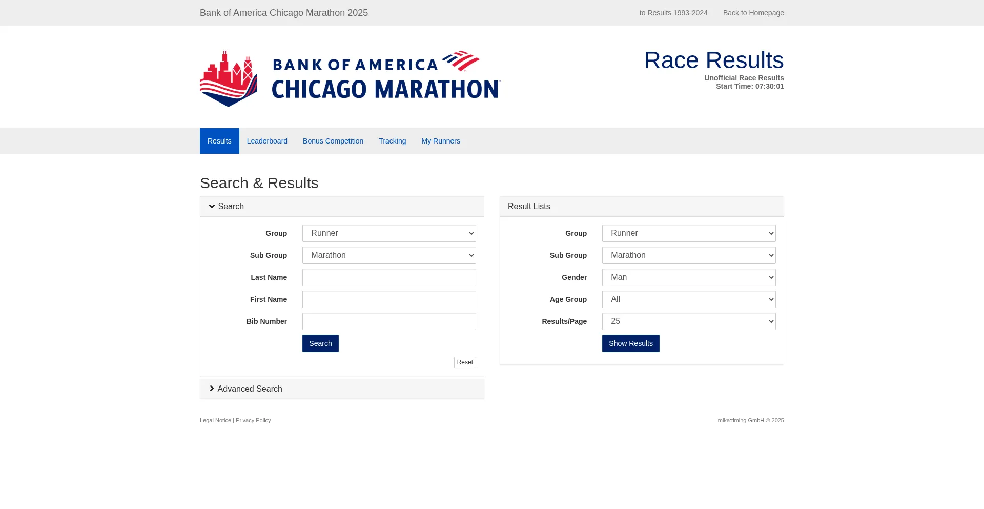Click into the Bib Number field

tap(389, 321)
